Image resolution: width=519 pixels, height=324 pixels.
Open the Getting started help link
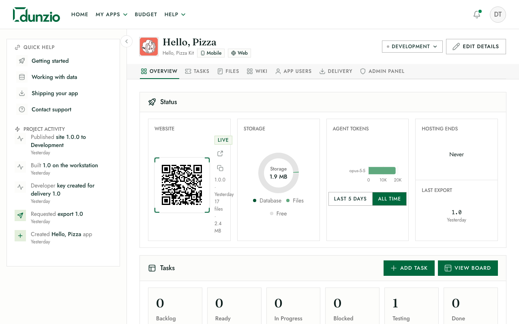click(x=50, y=61)
